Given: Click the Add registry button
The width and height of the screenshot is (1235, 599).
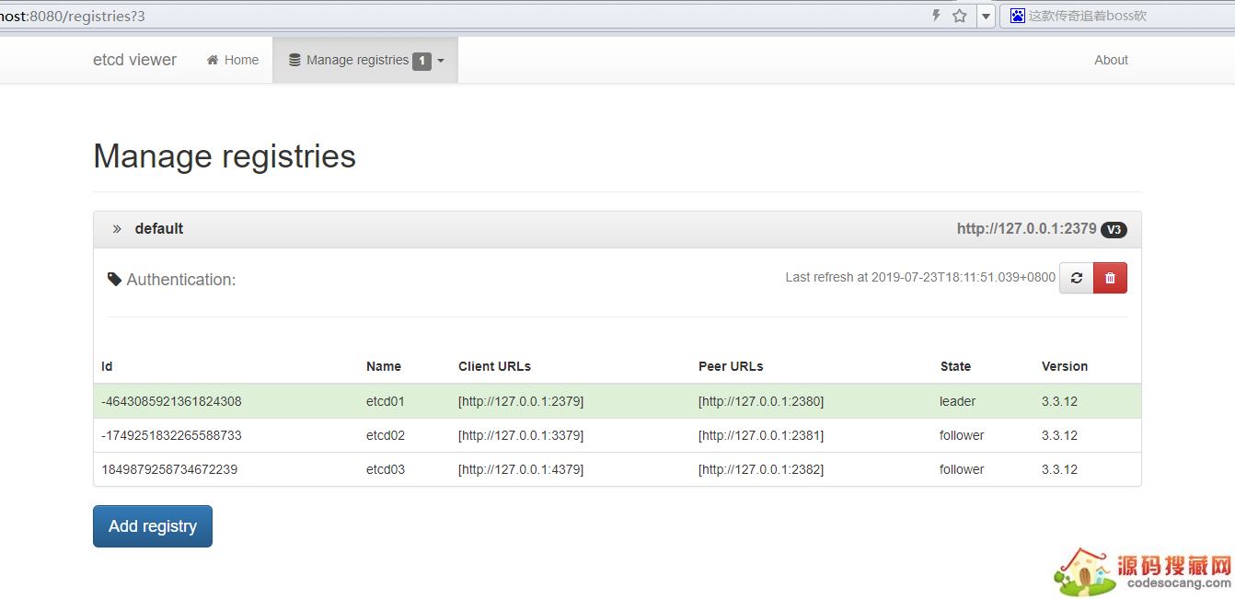Looking at the screenshot, I should point(153,526).
